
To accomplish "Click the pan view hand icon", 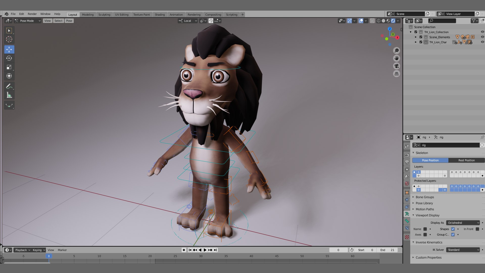I will (x=397, y=58).
